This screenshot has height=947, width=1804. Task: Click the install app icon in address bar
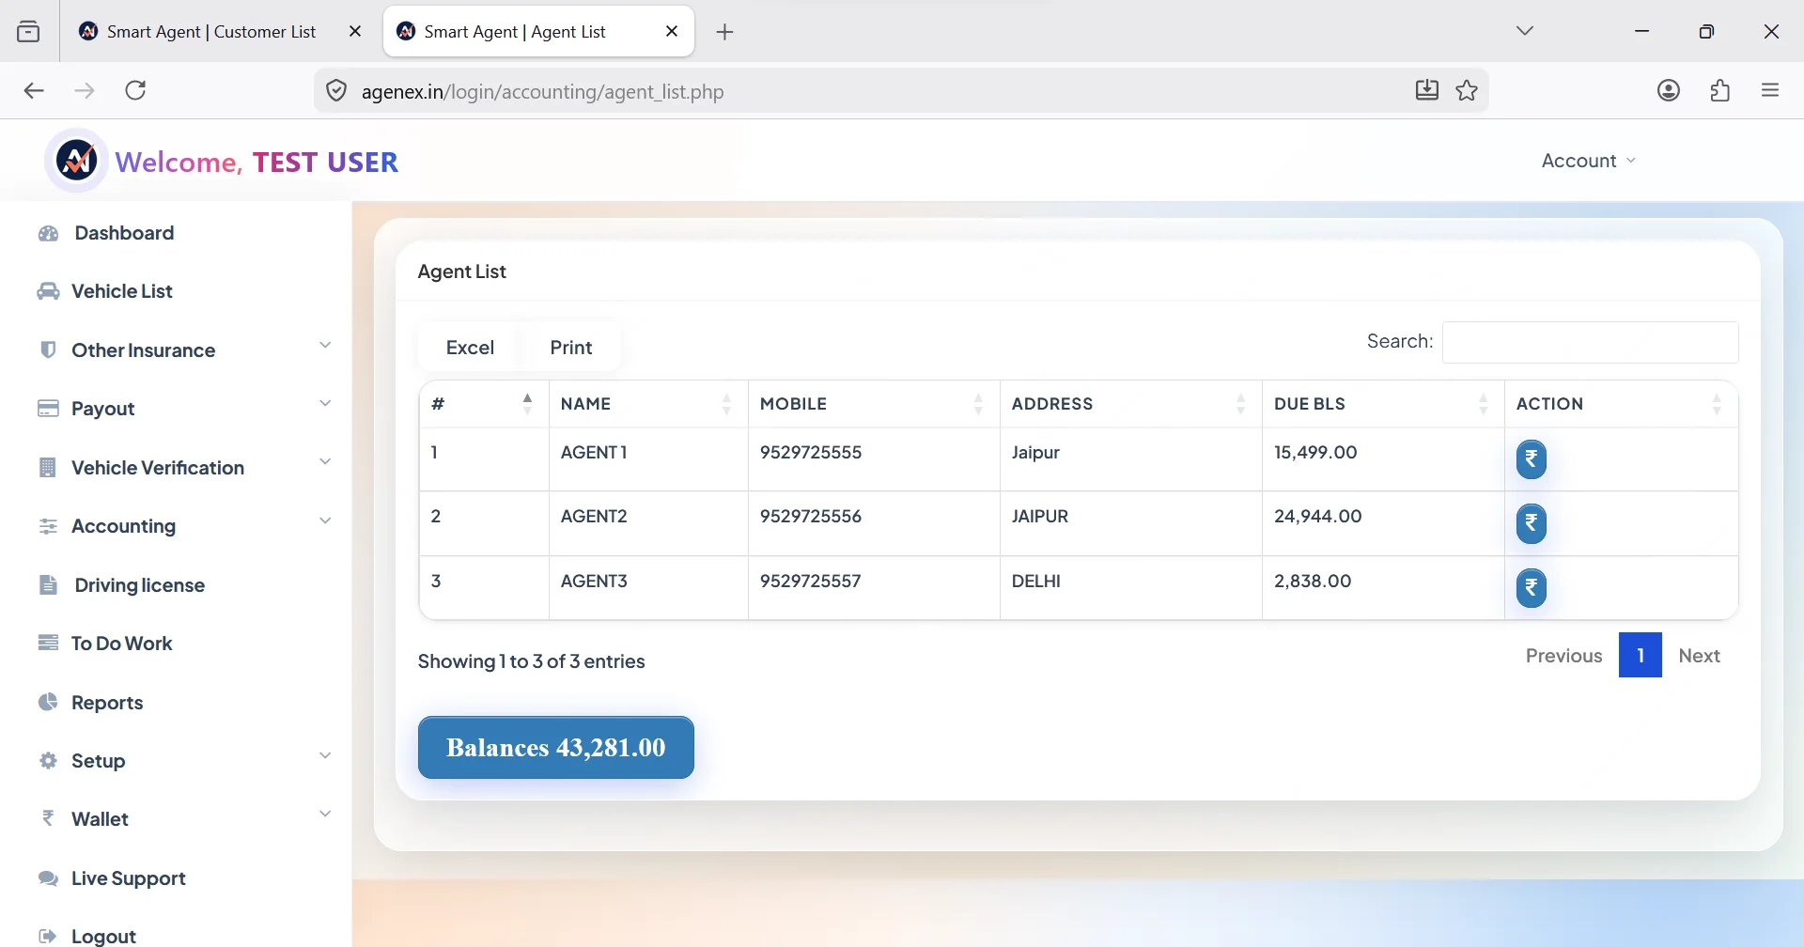pos(1427,90)
